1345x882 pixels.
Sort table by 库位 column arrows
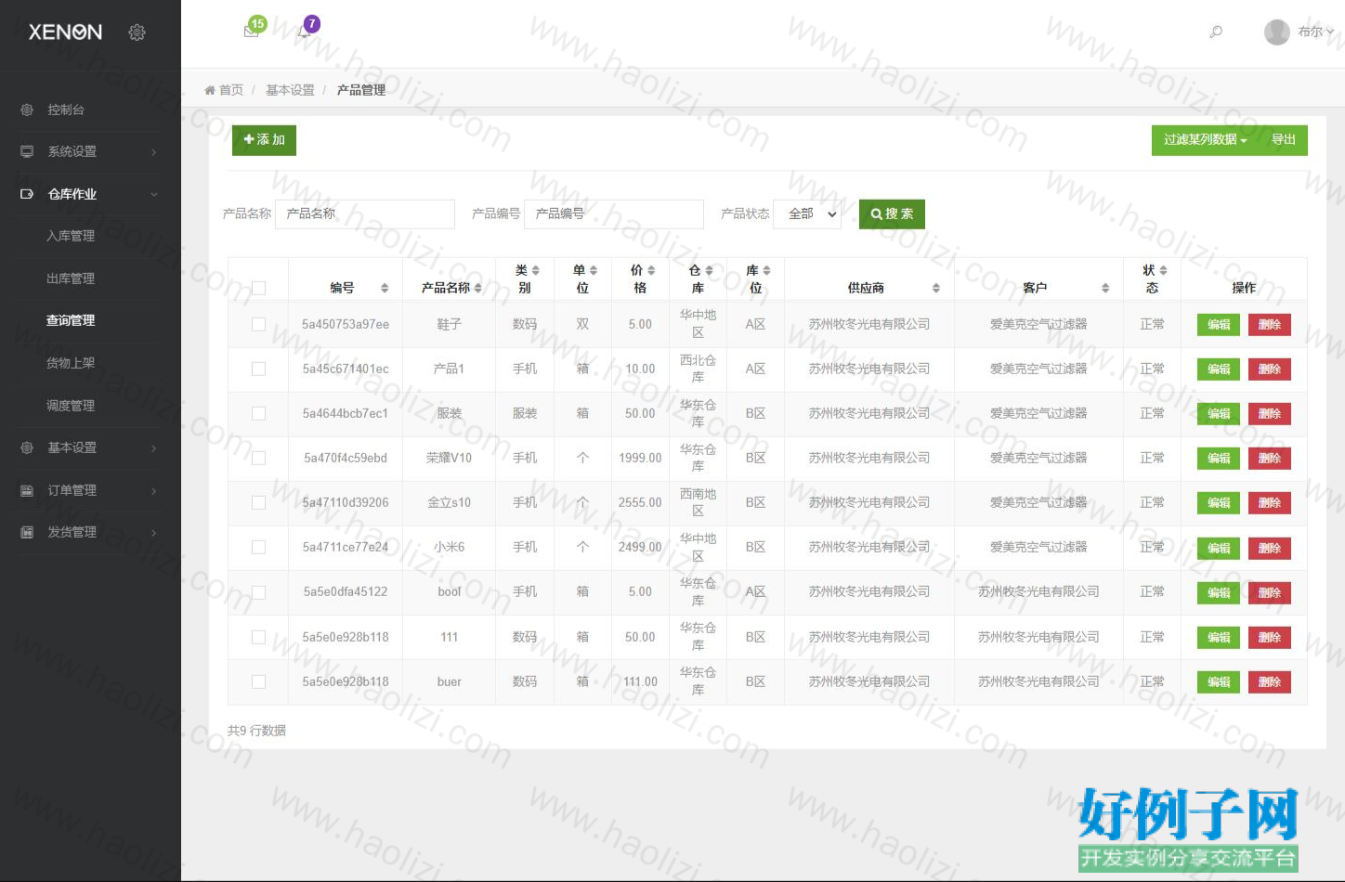[766, 270]
